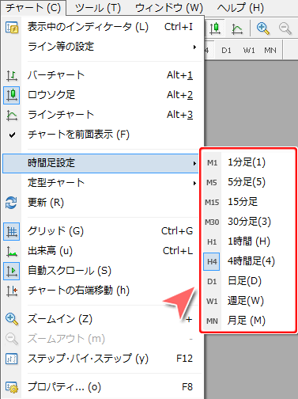The image size is (298, 399).
Task: Click the プロパティ gear icon
Action: (12, 388)
